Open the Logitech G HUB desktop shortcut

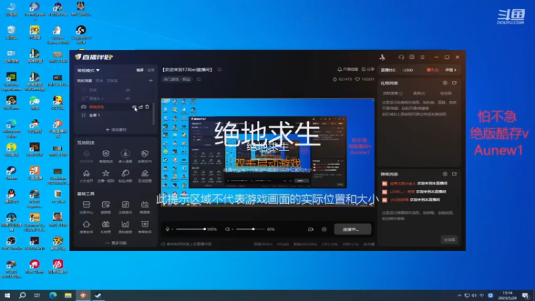point(81,35)
